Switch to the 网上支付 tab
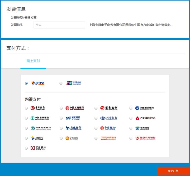 coord(33,61)
